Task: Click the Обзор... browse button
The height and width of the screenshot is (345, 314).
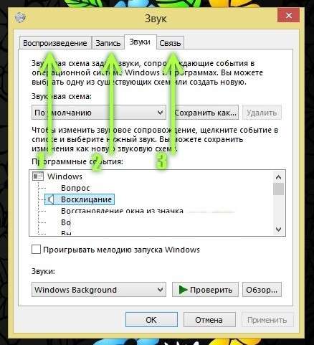Action: [262, 290]
